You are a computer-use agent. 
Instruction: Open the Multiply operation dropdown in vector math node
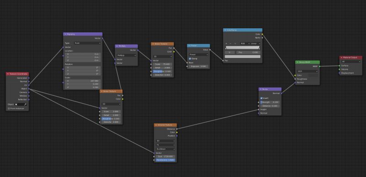point(126,56)
